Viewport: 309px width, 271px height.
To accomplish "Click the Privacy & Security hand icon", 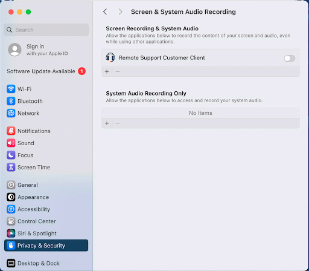I will [x=11, y=246].
